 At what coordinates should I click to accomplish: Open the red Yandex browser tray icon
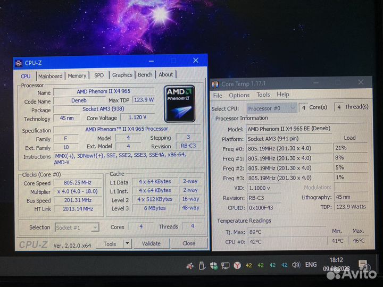coord(237,265)
